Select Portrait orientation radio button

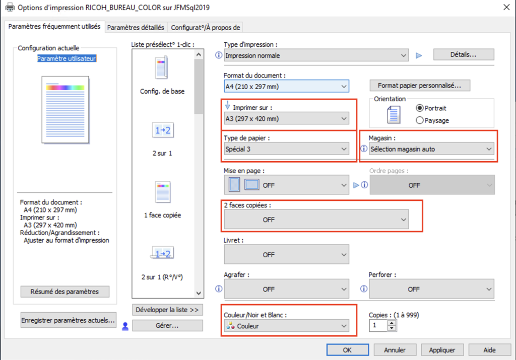click(x=420, y=108)
